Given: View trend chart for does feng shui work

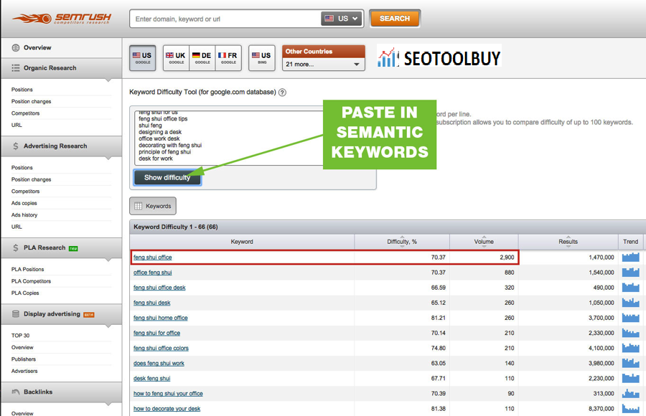Looking at the screenshot, I should (630, 363).
